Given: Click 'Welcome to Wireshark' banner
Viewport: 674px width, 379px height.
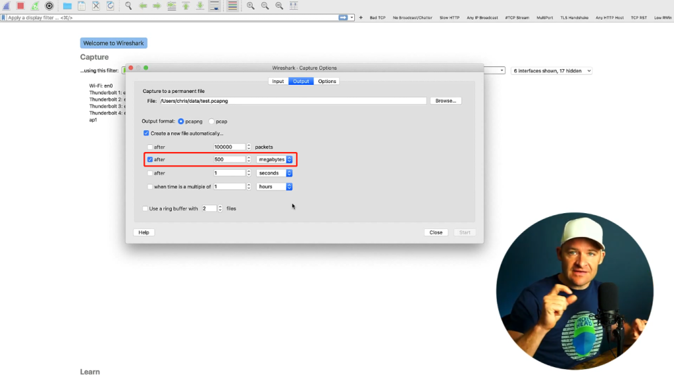Looking at the screenshot, I should [113, 43].
